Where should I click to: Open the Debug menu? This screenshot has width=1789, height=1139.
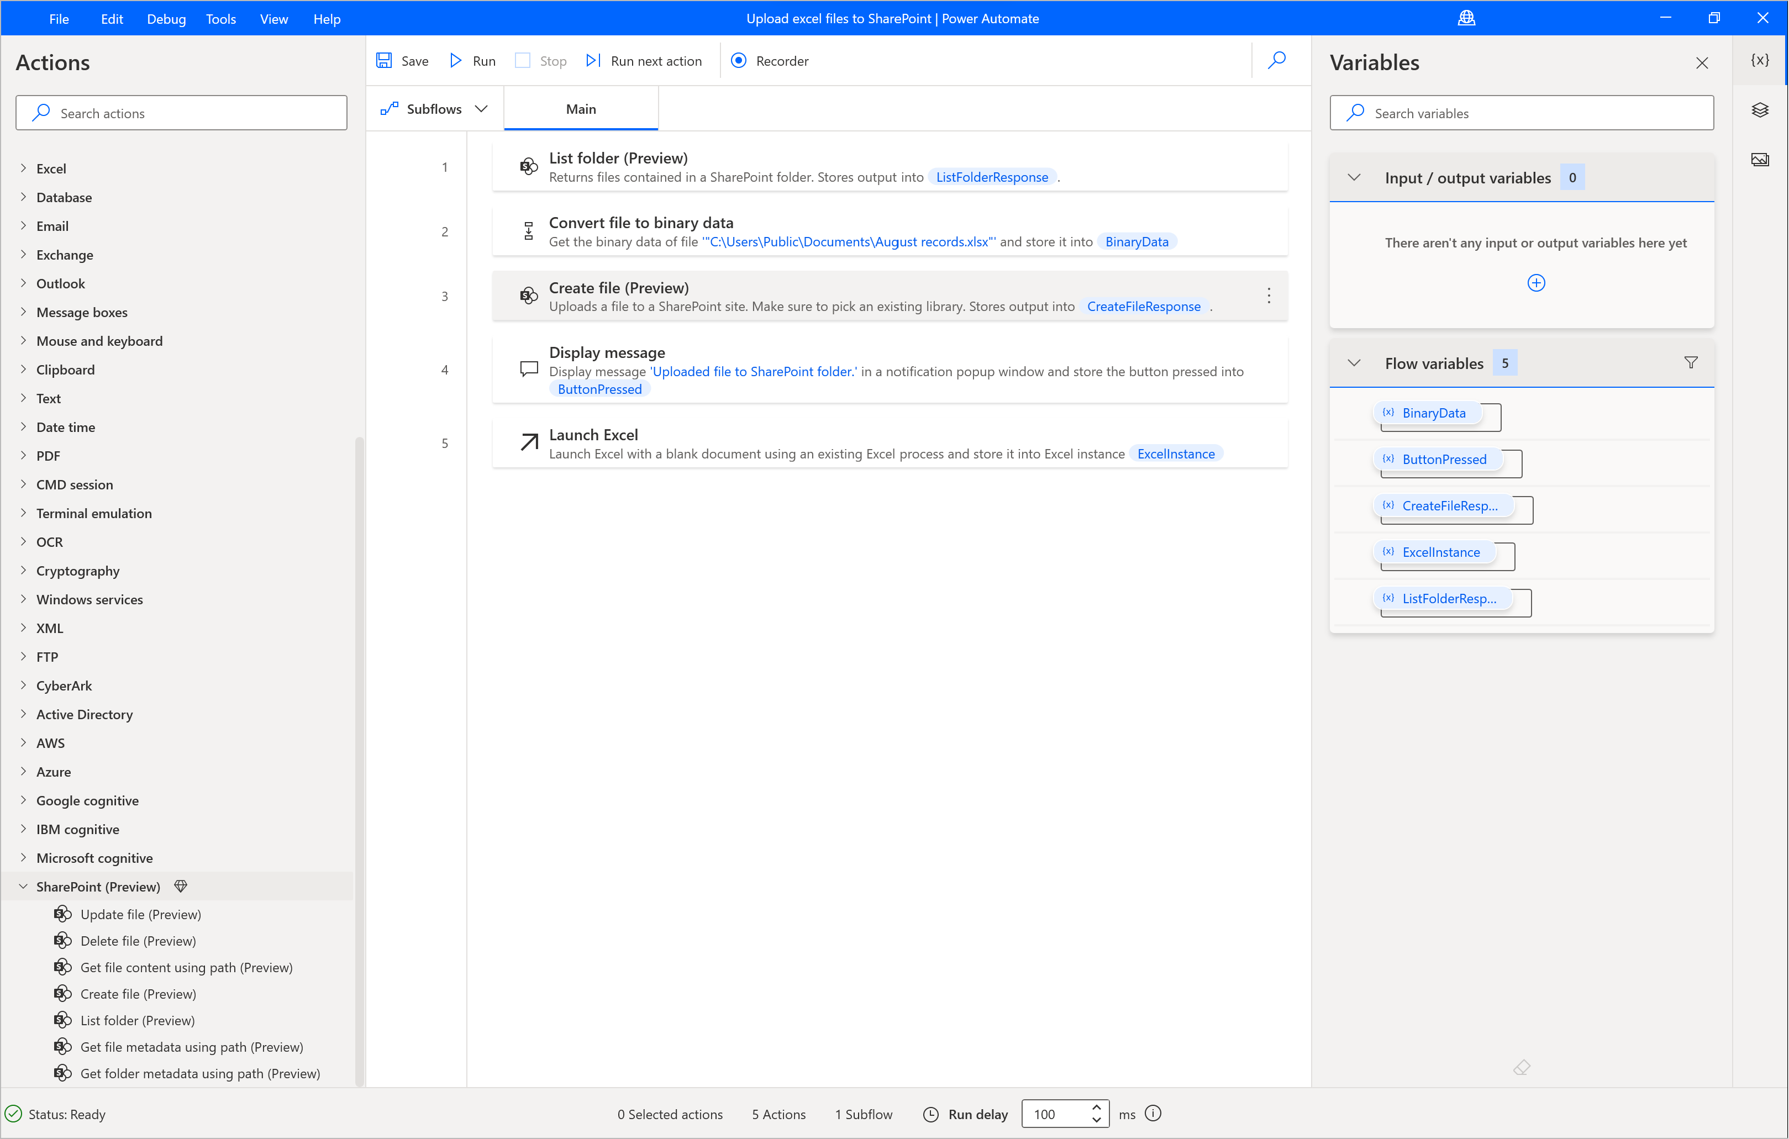point(166,19)
